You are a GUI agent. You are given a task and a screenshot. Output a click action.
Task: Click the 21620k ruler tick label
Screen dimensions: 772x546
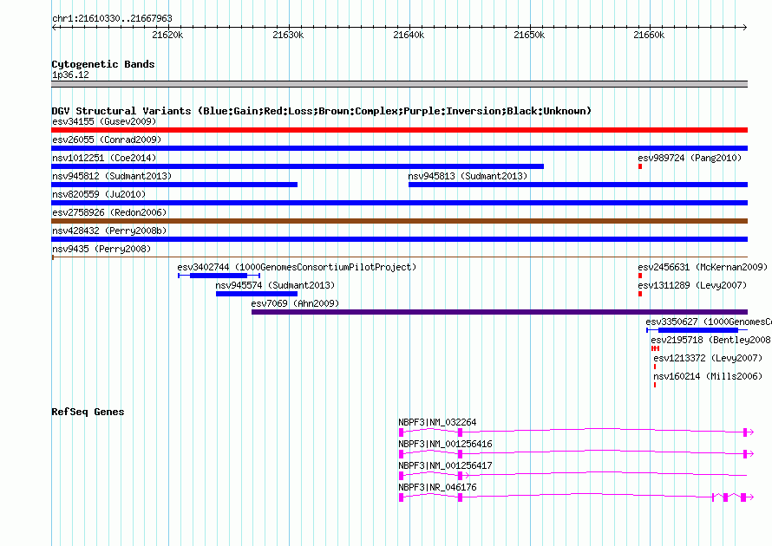click(x=167, y=35)
